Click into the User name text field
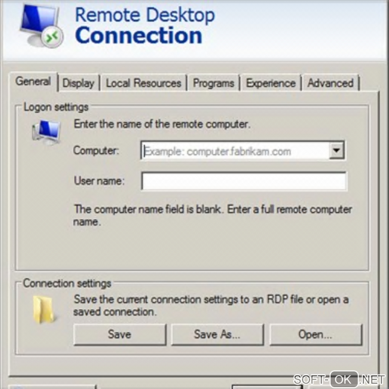 244,181
